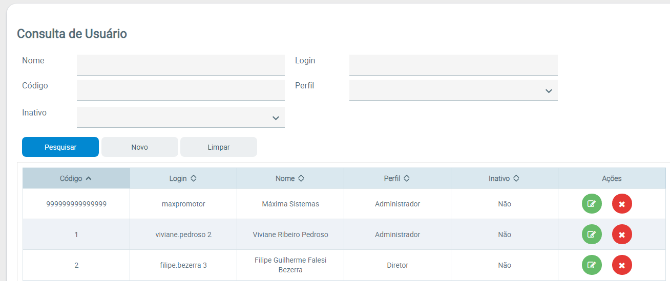The width and height of the screenshot is (670, 281).
Task: Clear the filters with Limpar
Action: point(219,147)
